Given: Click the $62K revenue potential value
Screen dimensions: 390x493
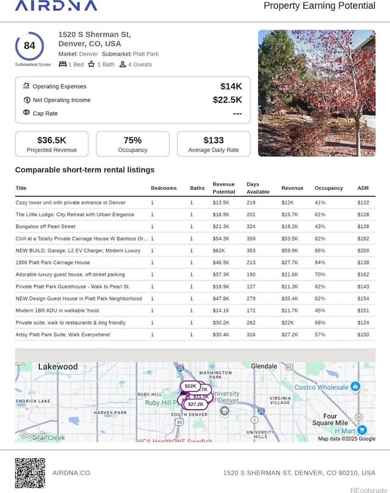Looking at the screenshot, I should (x=219, y=251).
